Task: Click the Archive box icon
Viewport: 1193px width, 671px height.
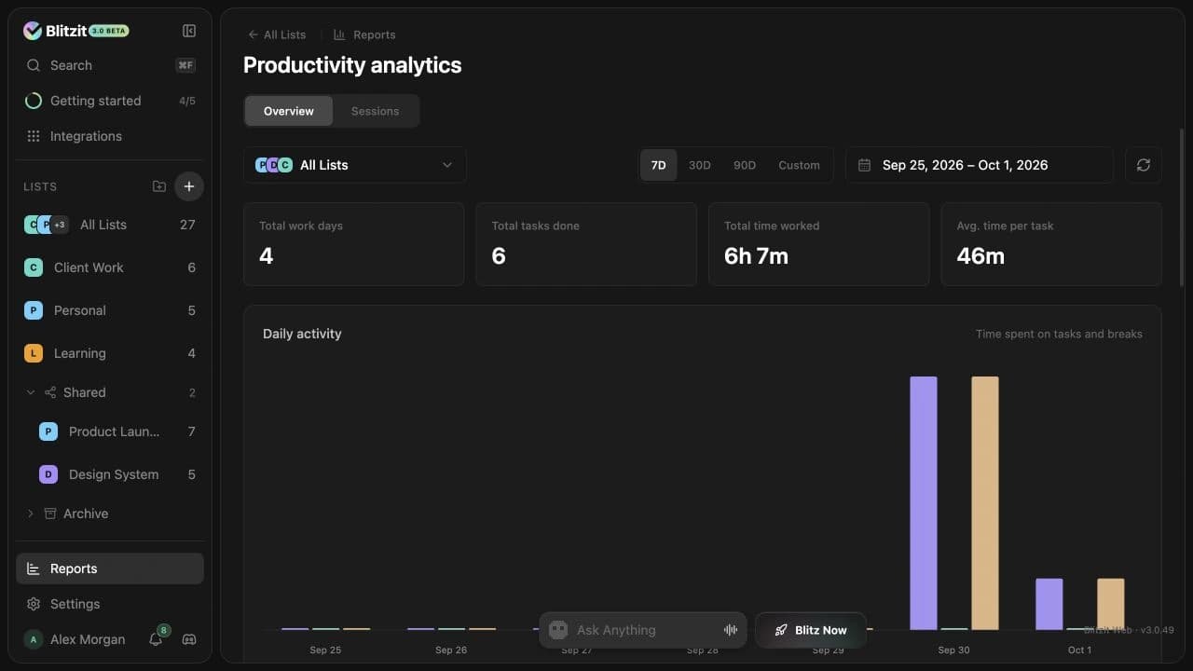Action: coord(49,514)
